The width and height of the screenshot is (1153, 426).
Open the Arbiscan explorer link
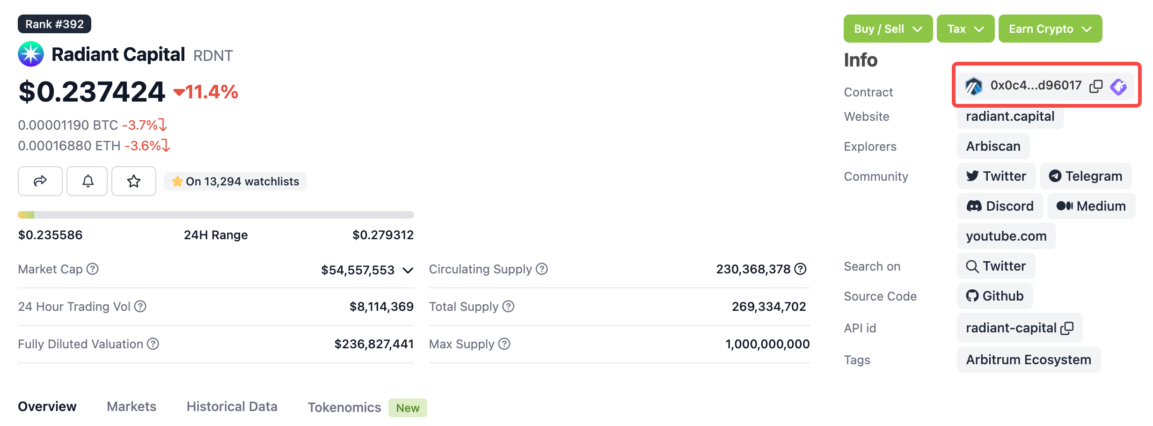click(x=993, y=147)
